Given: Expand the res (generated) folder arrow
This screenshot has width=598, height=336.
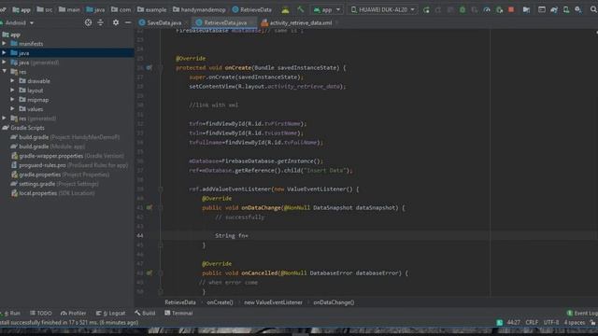Looking at the screenshot, I should tap(4, 119).
